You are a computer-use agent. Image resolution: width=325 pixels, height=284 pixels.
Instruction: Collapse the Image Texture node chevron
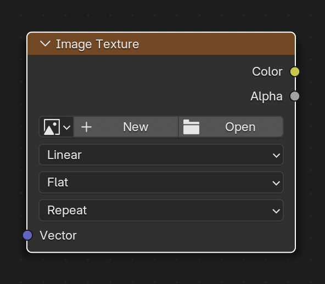[45, 44]
